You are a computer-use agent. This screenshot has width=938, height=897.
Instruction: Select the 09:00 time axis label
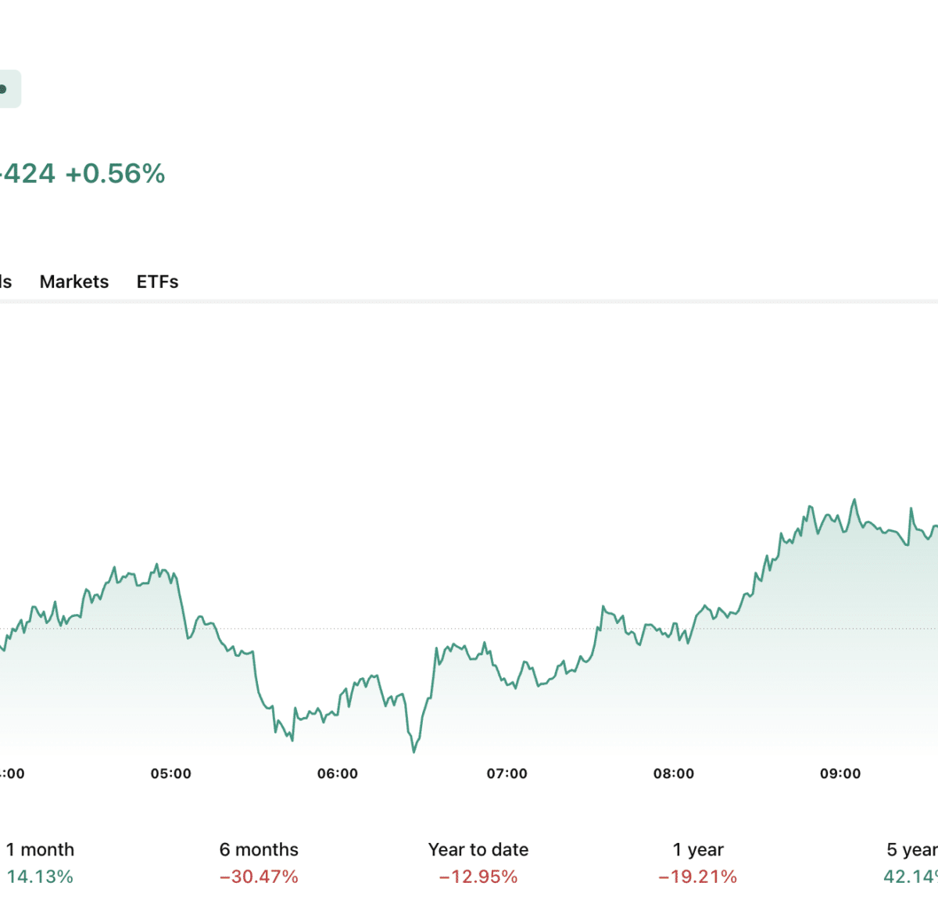pos(840,773)
